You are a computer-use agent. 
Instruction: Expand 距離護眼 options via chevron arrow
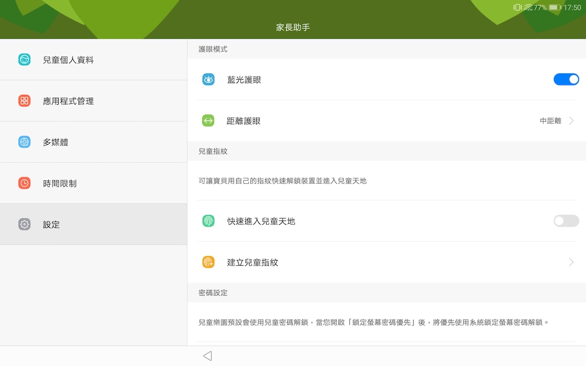571,121
